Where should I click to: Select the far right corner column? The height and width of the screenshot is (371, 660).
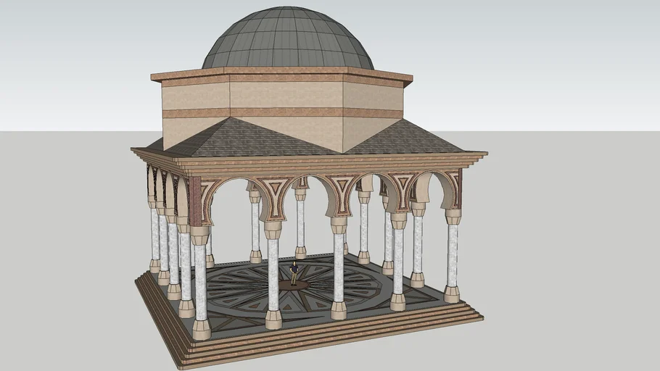click(x=452, y=254)
